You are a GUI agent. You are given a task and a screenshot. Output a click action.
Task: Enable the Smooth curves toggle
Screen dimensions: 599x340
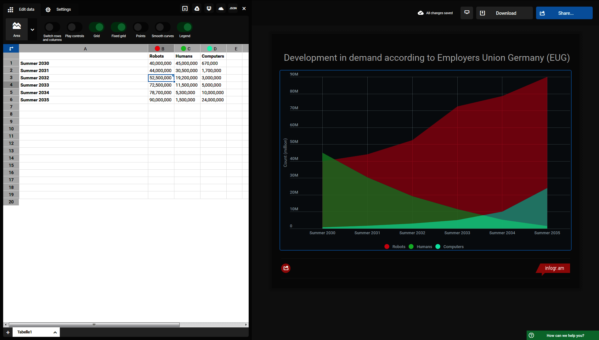(162, 27)
